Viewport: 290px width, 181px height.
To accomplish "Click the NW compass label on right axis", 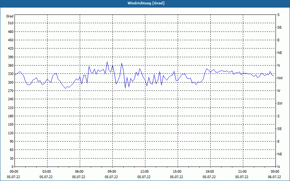I will click(280, 78).
